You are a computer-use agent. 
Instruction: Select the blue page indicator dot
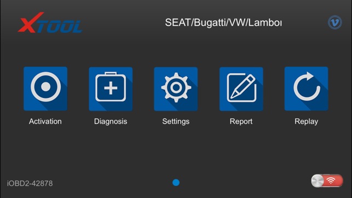(176, 183)
